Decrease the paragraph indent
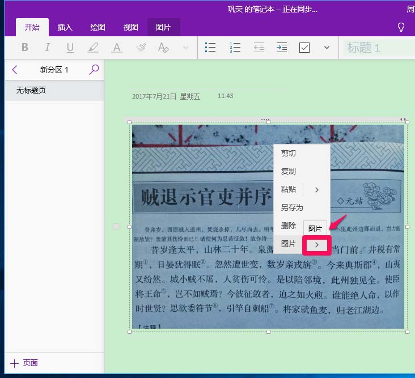Image resolution: width=415 pixels, height=378 pixels. click(x=259, y=48)
